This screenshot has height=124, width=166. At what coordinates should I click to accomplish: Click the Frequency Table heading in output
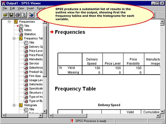coord(75,89)
